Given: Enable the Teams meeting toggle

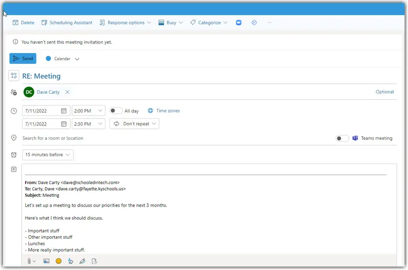Looking at the screenshot, I should 342,138.
